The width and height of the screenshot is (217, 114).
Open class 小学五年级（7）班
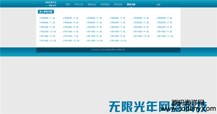pyautogui.click(x=117, y=27)
